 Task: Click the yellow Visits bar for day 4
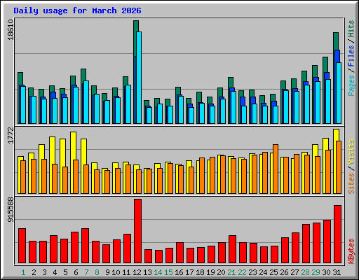(52, 165)
